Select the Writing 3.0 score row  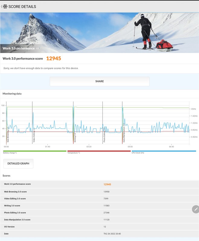(100, 206)
